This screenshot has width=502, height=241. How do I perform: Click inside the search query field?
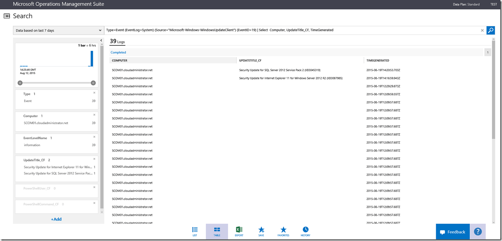[x=292, y=30]
